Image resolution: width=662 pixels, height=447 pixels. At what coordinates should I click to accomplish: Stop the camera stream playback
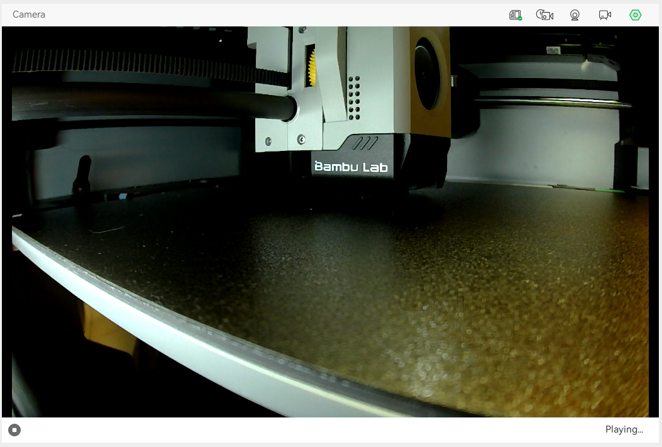[14, 430]
